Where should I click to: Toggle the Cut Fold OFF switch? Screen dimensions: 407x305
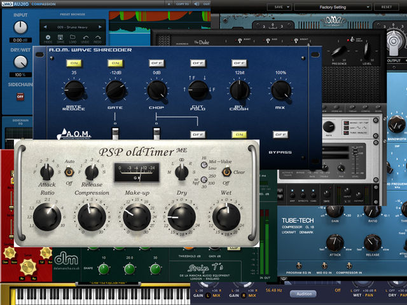[x=198, y=63]
